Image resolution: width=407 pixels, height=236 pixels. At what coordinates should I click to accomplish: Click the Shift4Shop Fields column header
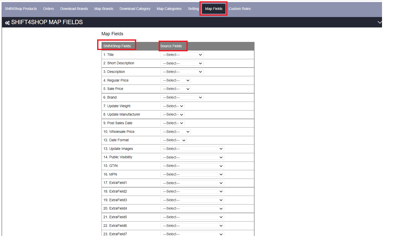117,46
